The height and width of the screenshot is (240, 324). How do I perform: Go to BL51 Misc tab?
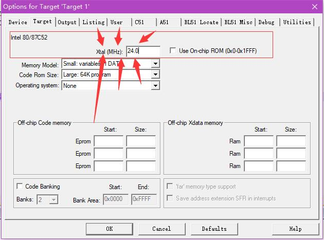point(238,22)
